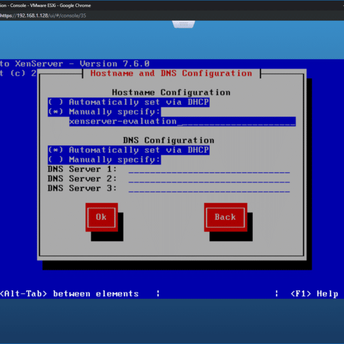This screenshot has height=344, width=344.
Task: Click the 'Hostname and DNS Configuration' title
Action: click(x=171, y=74)
